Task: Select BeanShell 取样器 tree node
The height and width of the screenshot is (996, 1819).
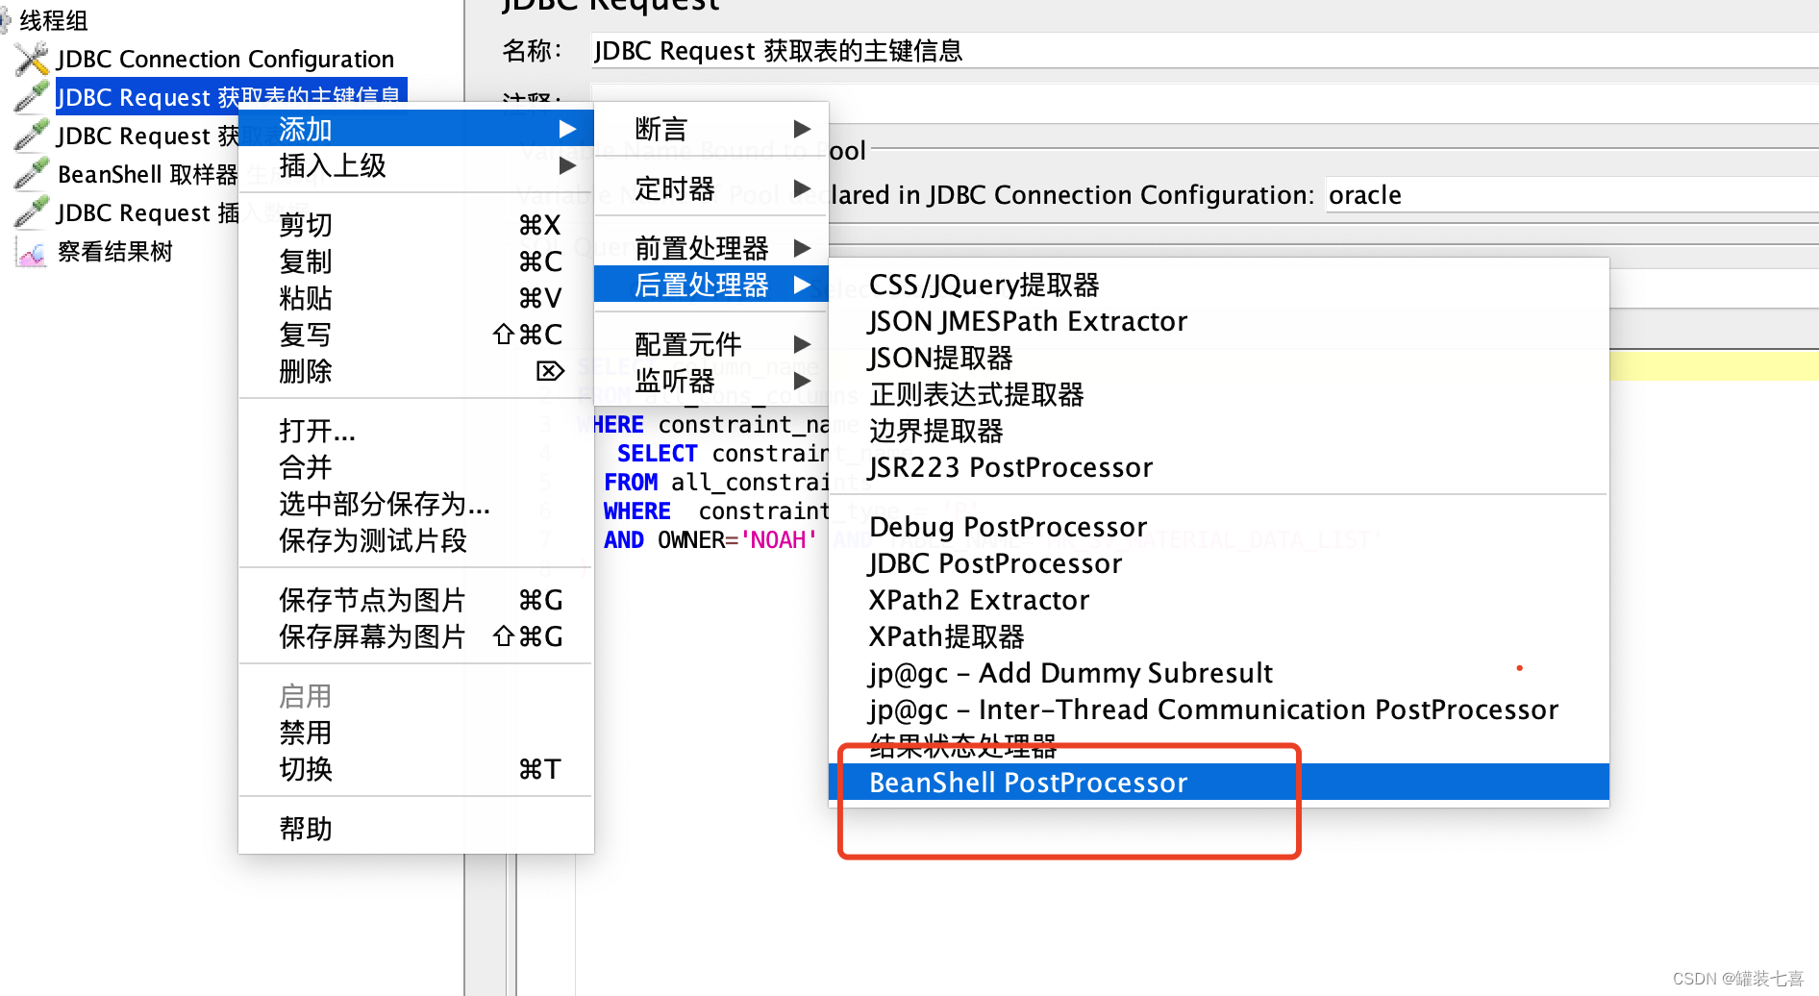Action: click(147, 174)
